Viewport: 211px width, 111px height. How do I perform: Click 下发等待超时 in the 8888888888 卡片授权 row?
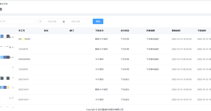(x=152, y=59)
